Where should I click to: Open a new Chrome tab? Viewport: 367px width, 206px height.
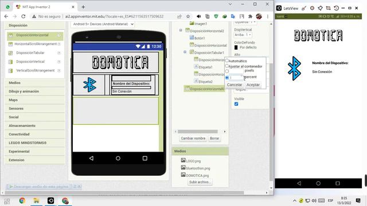pos(83,7)
